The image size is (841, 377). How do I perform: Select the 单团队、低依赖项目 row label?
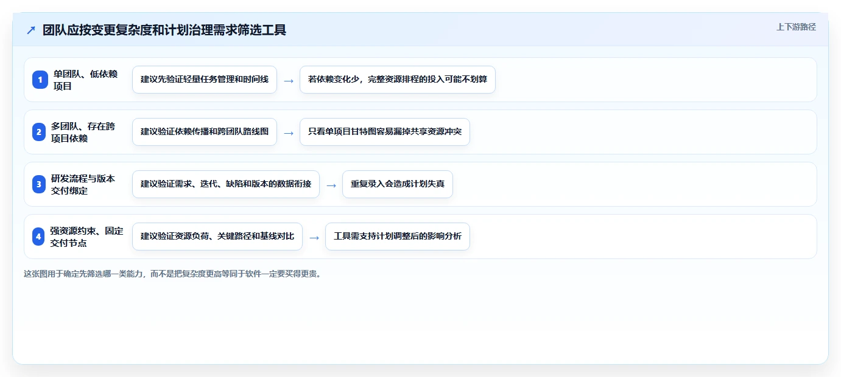pyautogui.click(x=85, y=80)
